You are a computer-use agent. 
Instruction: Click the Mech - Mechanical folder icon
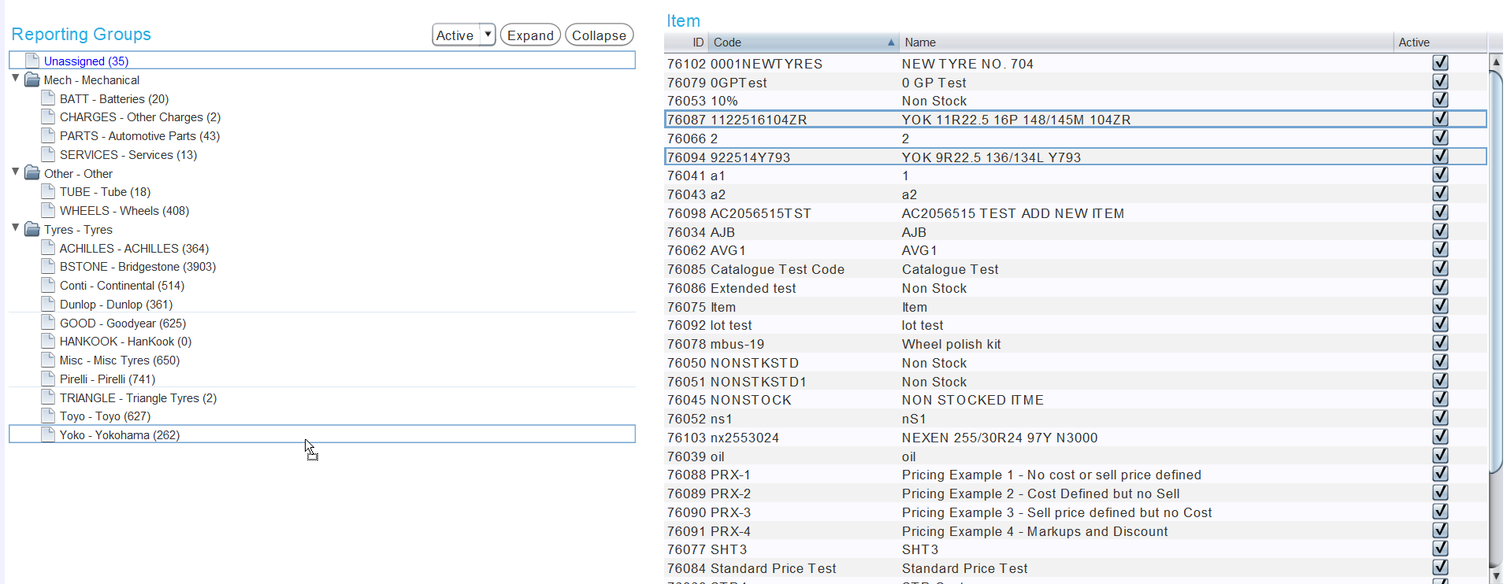click(x=32, y=79)
